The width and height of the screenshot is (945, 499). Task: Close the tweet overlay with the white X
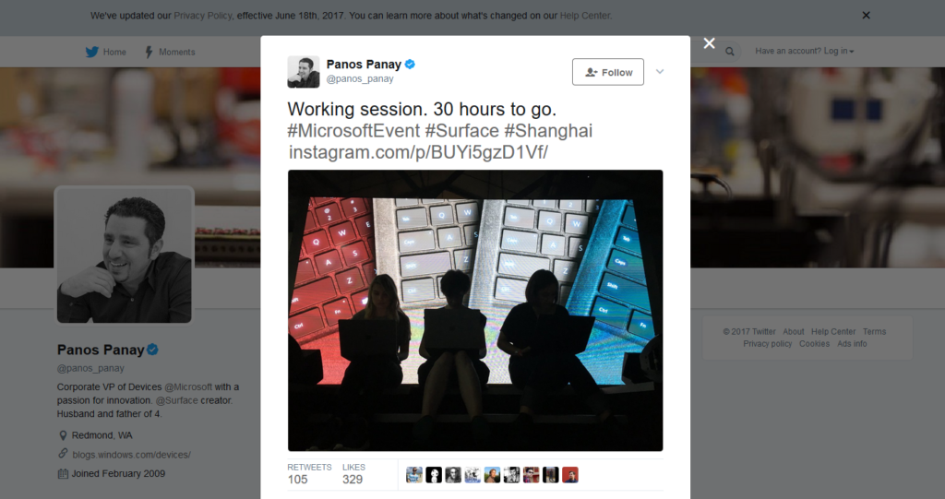pyautogui.click(x=710, y=43)
